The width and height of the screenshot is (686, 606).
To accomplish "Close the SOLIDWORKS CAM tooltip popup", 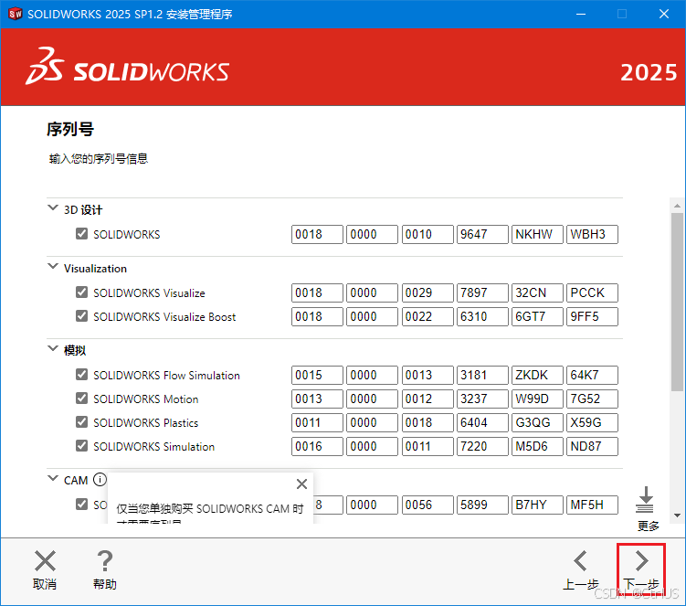I will pyautogui.click(x=301, y=484).
